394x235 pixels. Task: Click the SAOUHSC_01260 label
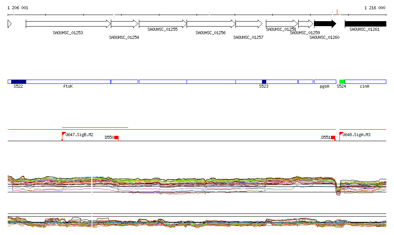point(324,37)
